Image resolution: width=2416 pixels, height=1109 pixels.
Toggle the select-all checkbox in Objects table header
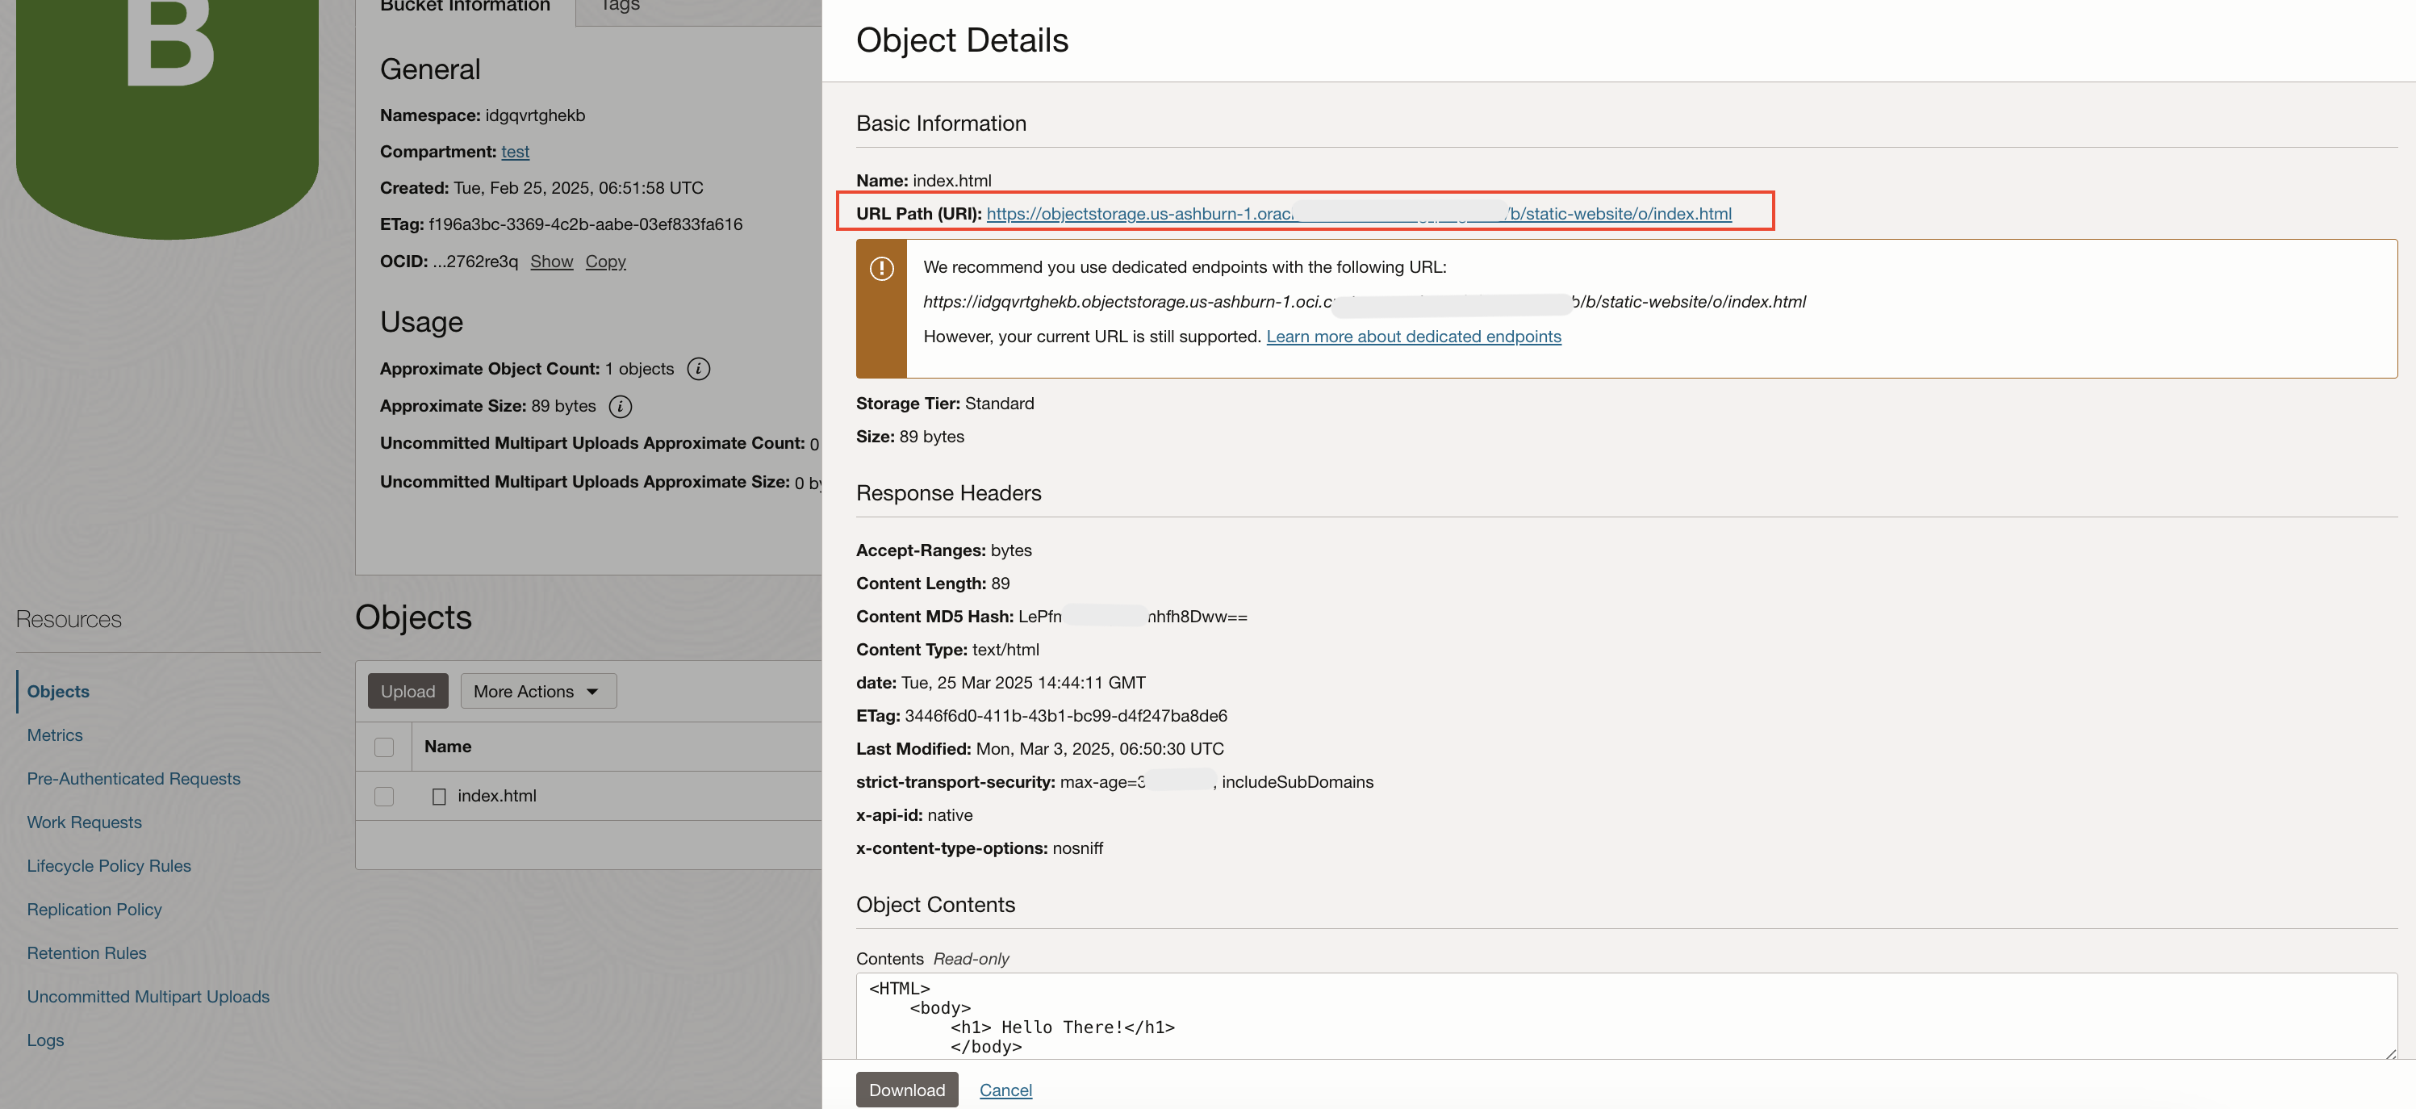[x=383, y=747]
